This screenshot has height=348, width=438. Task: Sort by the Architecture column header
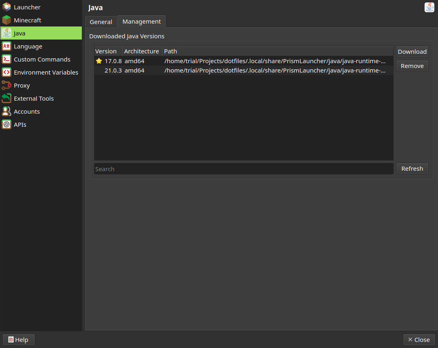coord(143,51)
